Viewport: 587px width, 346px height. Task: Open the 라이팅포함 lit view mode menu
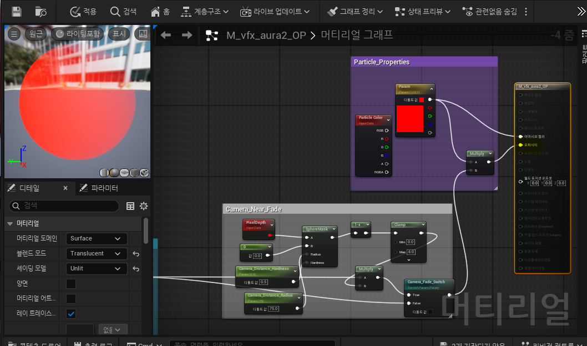[x=78, y=34]
